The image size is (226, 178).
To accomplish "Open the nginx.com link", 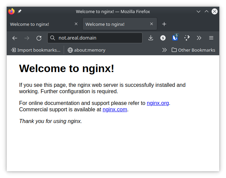I will (115, 110).
